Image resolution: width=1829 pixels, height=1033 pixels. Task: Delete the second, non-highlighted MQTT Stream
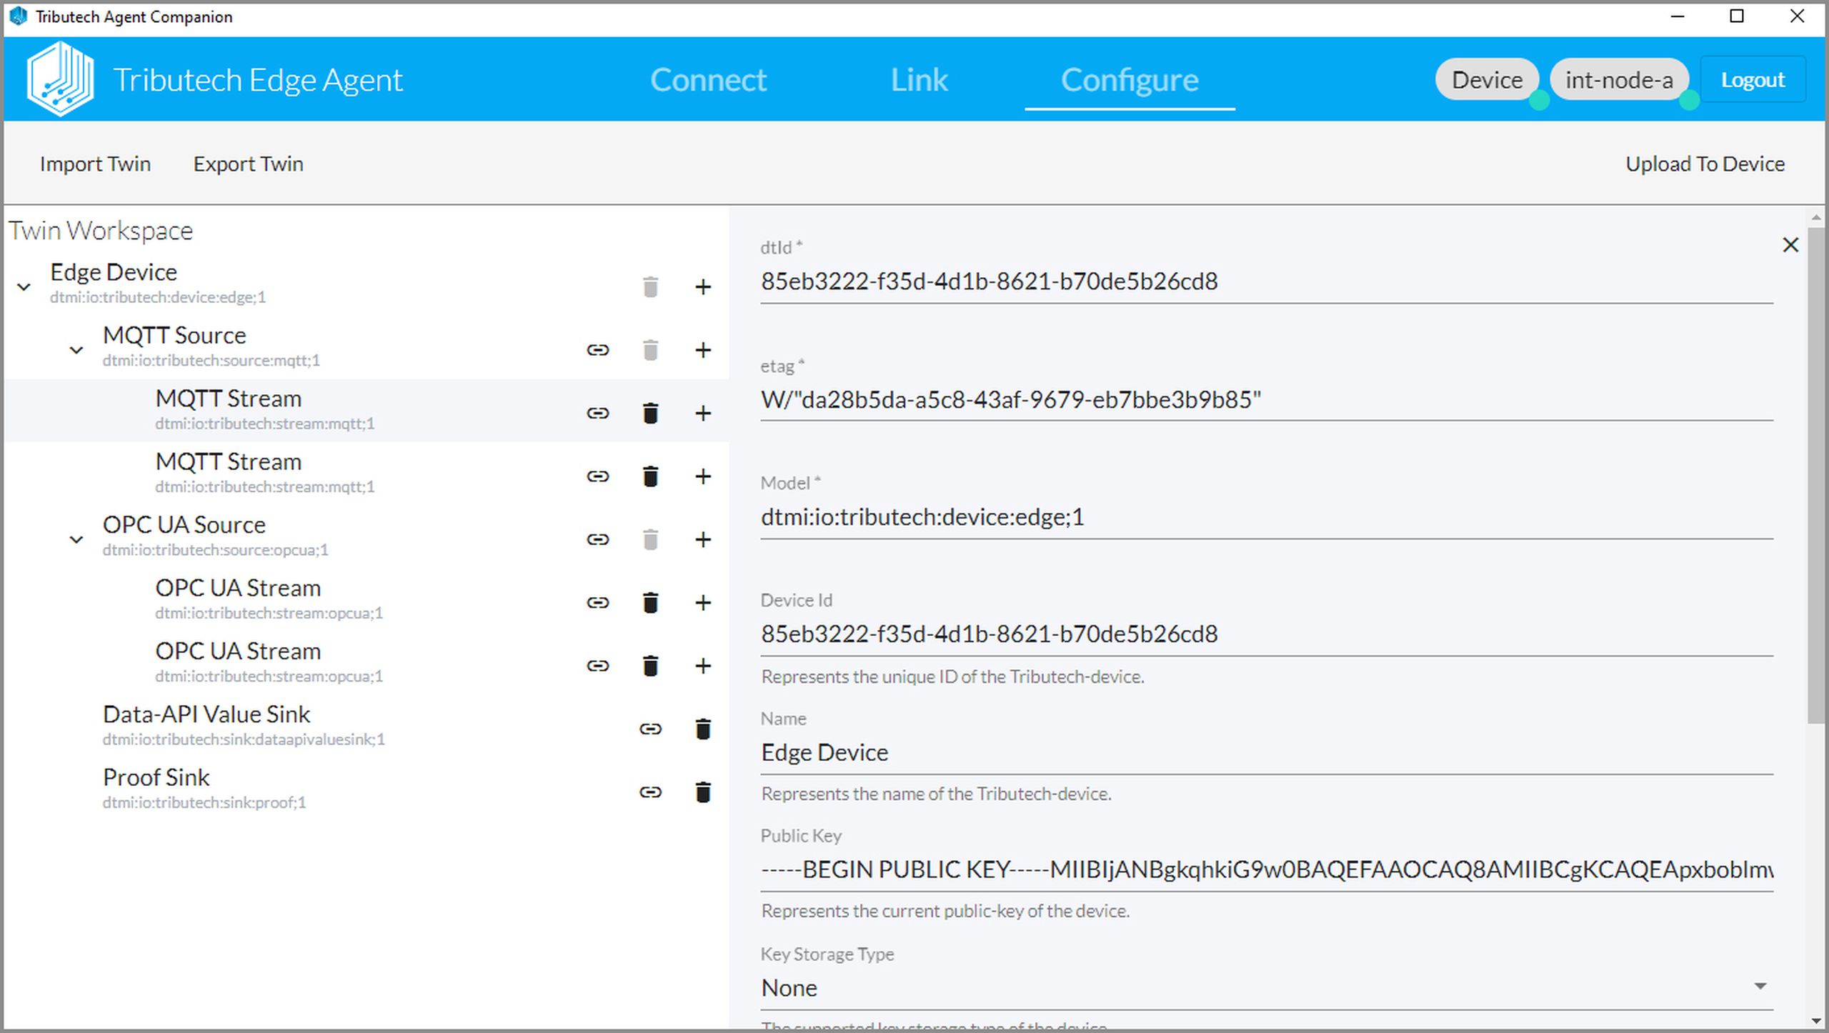pyautogui.click(x=650, y=476)
